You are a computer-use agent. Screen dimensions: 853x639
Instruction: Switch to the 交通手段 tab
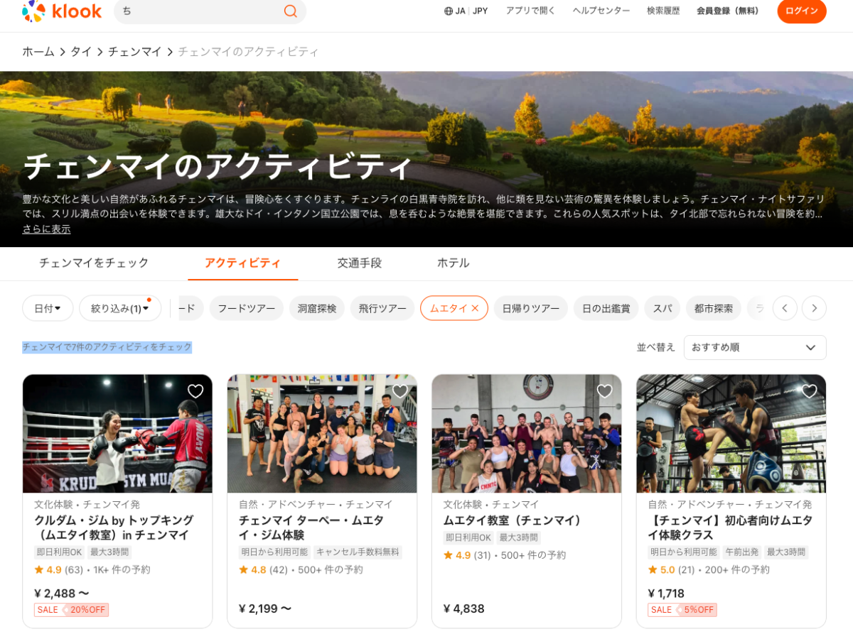(359, 263)
